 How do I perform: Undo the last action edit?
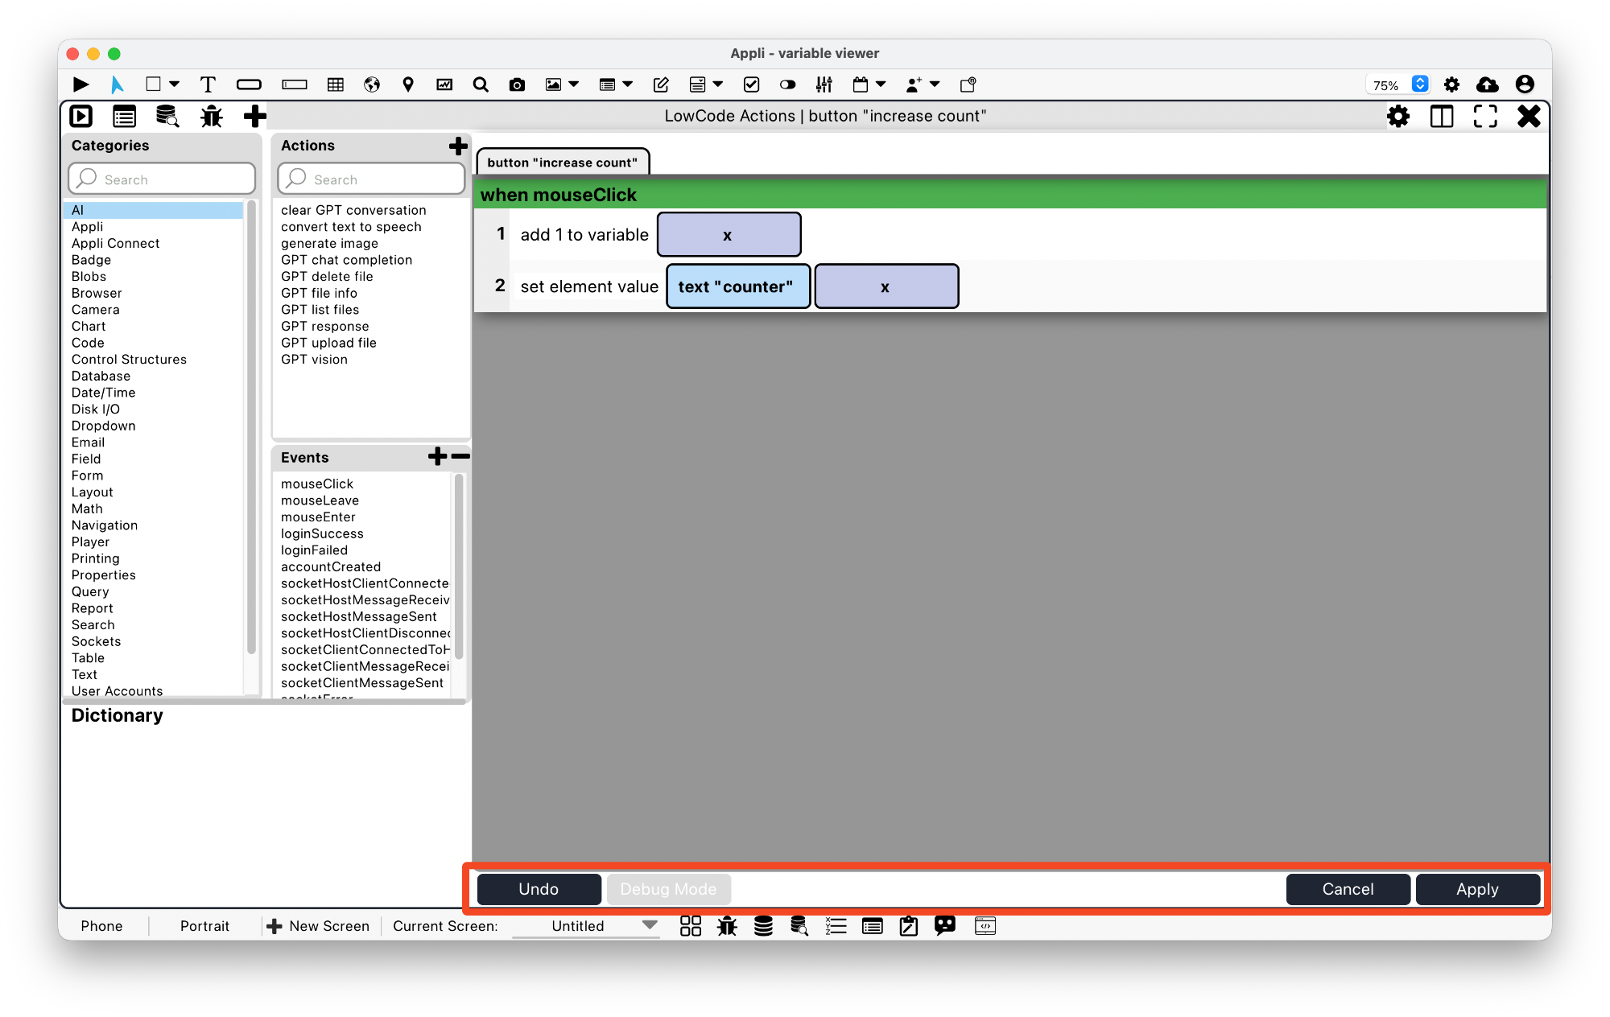coord(538,889)
